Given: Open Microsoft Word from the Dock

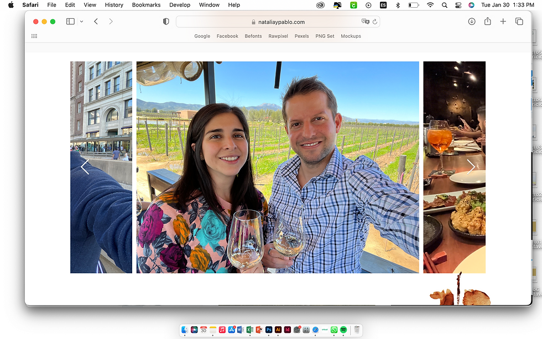Looking at the screenshot, I should pos(240,330).
